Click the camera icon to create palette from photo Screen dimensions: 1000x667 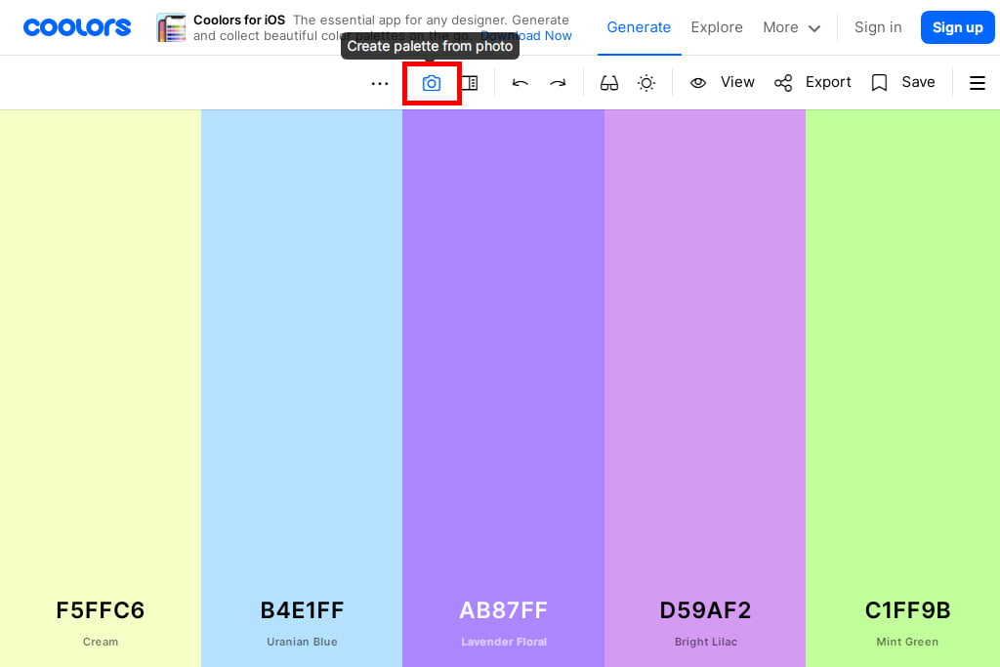(431, 83)
